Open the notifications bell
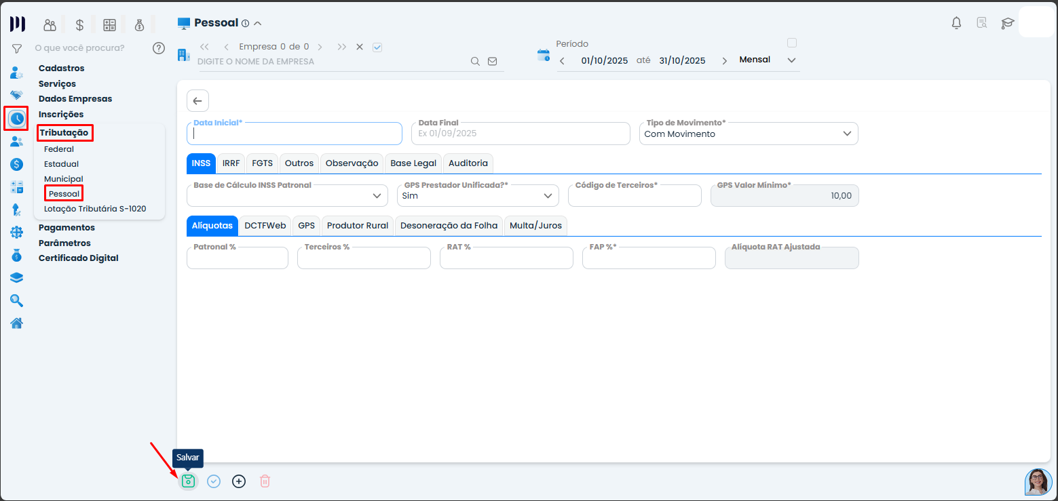 tap(956, 23)
